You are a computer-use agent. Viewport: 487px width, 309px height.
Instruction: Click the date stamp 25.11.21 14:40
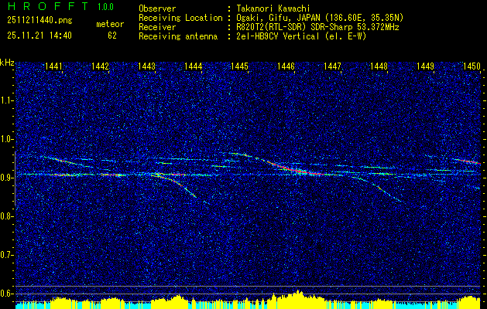(x=39, y=36)
